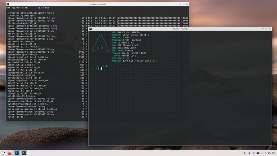Minimize the sudo Konsole window

(180, 4)
